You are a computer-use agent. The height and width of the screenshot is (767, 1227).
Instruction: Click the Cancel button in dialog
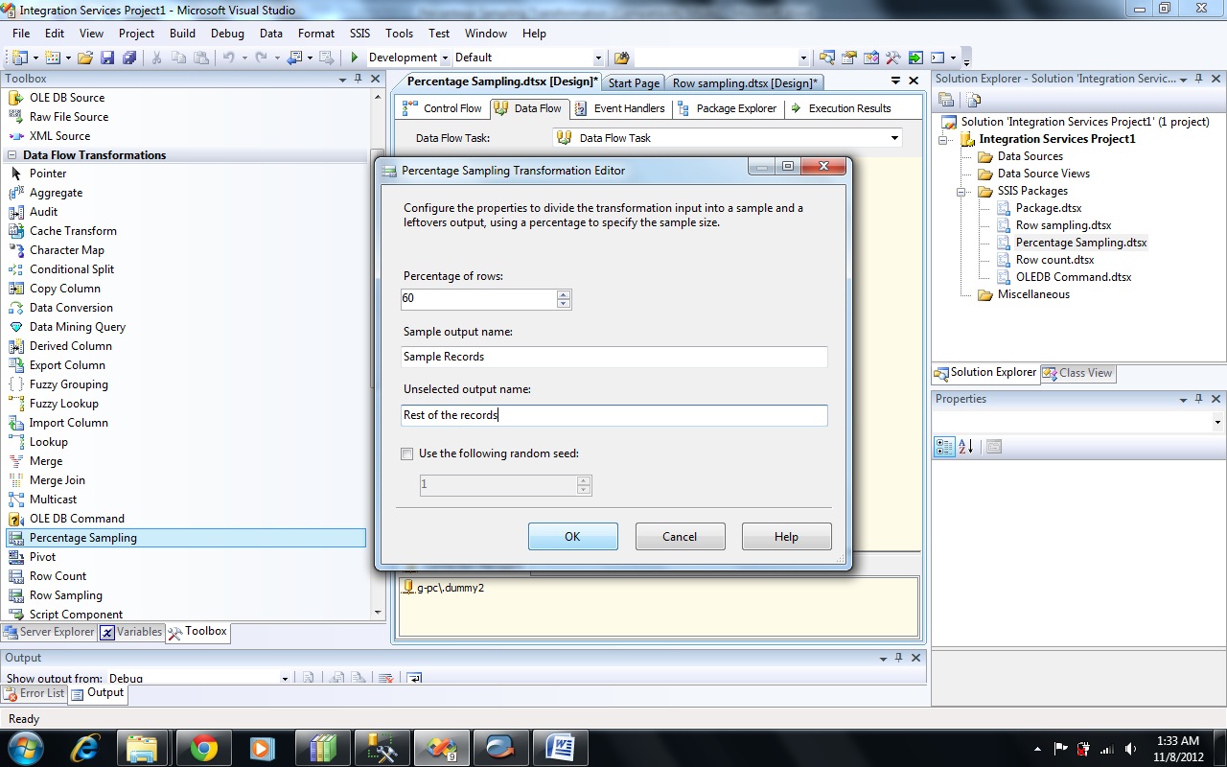[680, 537]
